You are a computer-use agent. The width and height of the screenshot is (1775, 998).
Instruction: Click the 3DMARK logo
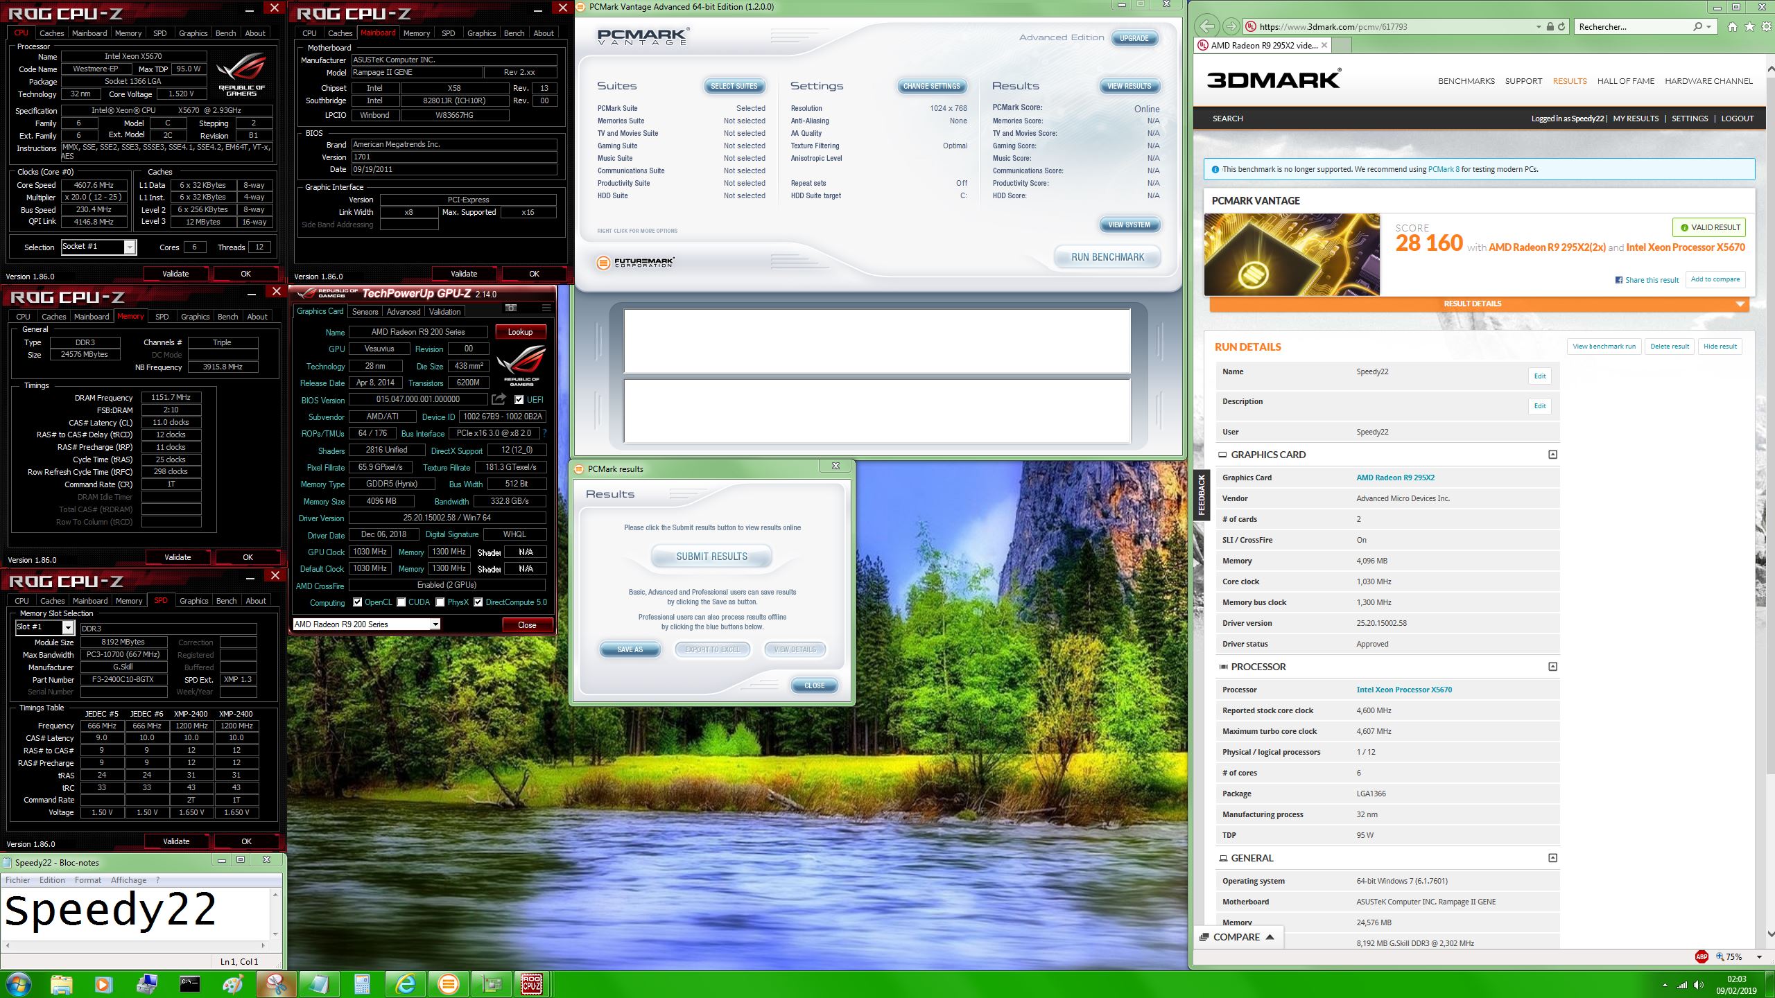click(1274, 78)
